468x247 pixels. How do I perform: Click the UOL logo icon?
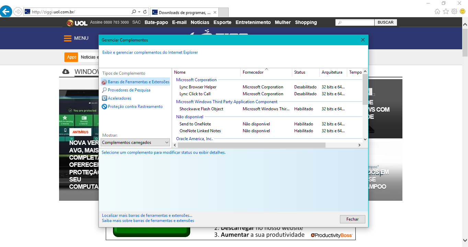tap(77, 23)
